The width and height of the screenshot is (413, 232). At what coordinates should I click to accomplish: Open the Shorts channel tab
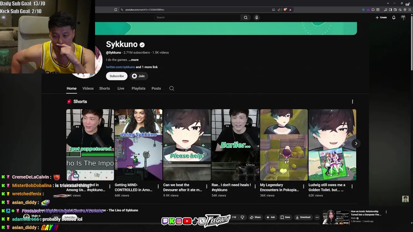(104, 88)
